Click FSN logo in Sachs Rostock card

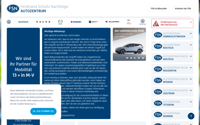[x=158, y=58]
